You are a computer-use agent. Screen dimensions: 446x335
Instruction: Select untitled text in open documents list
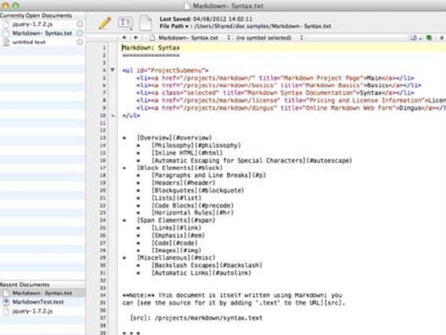pos(29,42)
